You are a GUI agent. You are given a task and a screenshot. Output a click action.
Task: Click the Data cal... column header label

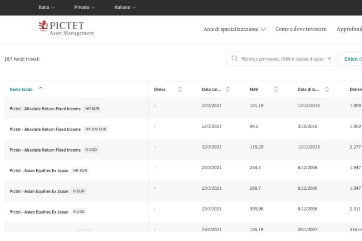[211, 89]
